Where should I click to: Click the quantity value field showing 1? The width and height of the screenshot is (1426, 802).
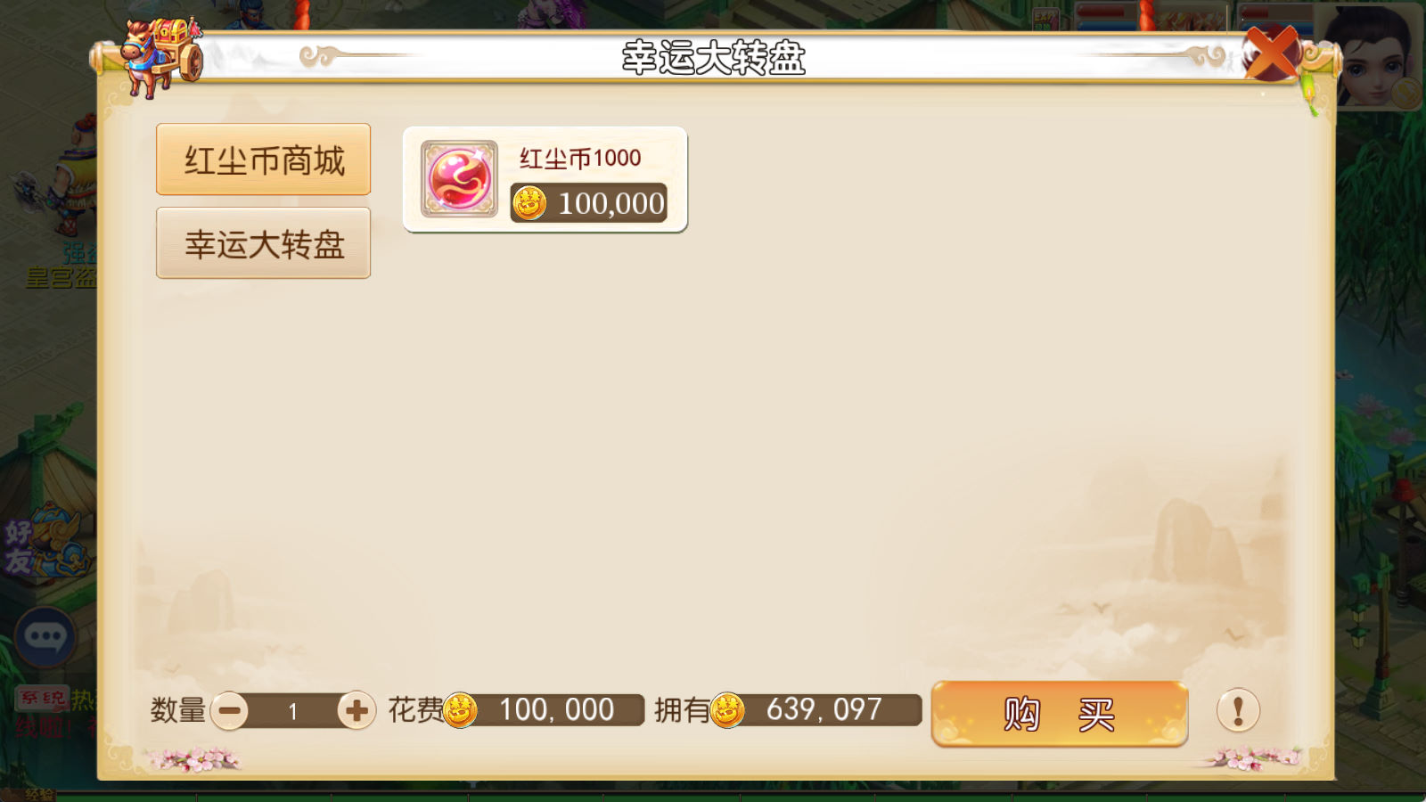tap(293, 711)
